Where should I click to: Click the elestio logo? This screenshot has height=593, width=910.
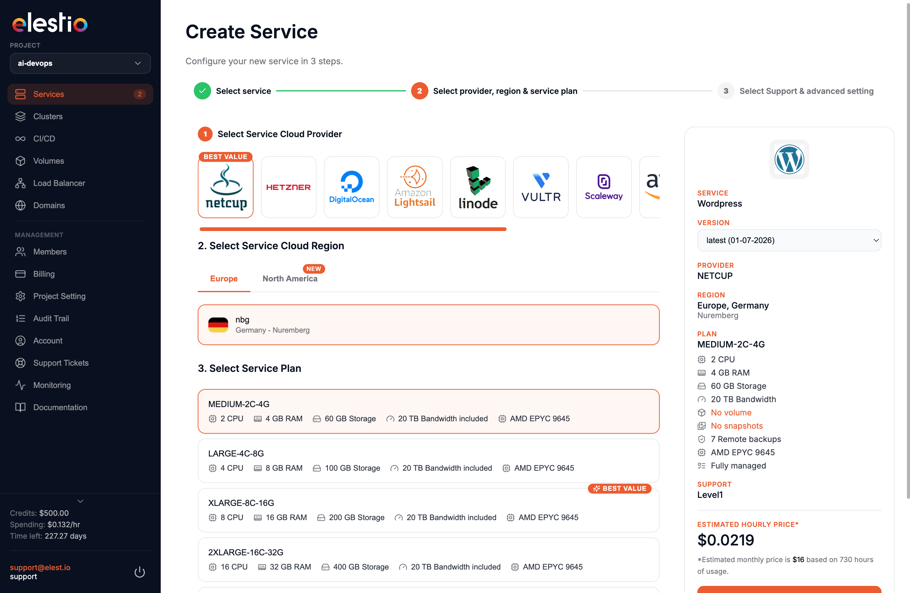(x=50, y=23)
